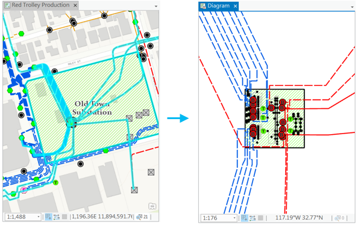
Task: Toggle snapping in Red Trolley Production map
Action: click(x=48, y=217)
